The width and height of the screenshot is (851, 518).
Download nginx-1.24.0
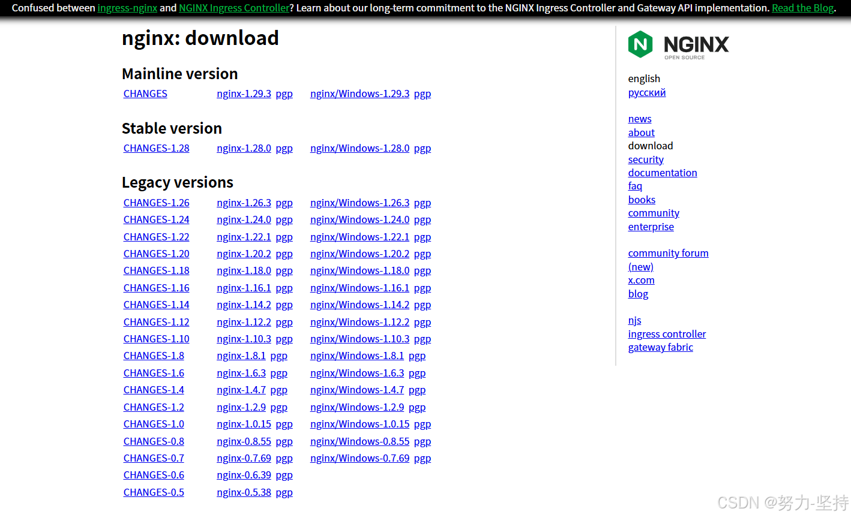(x=244, y=219)
